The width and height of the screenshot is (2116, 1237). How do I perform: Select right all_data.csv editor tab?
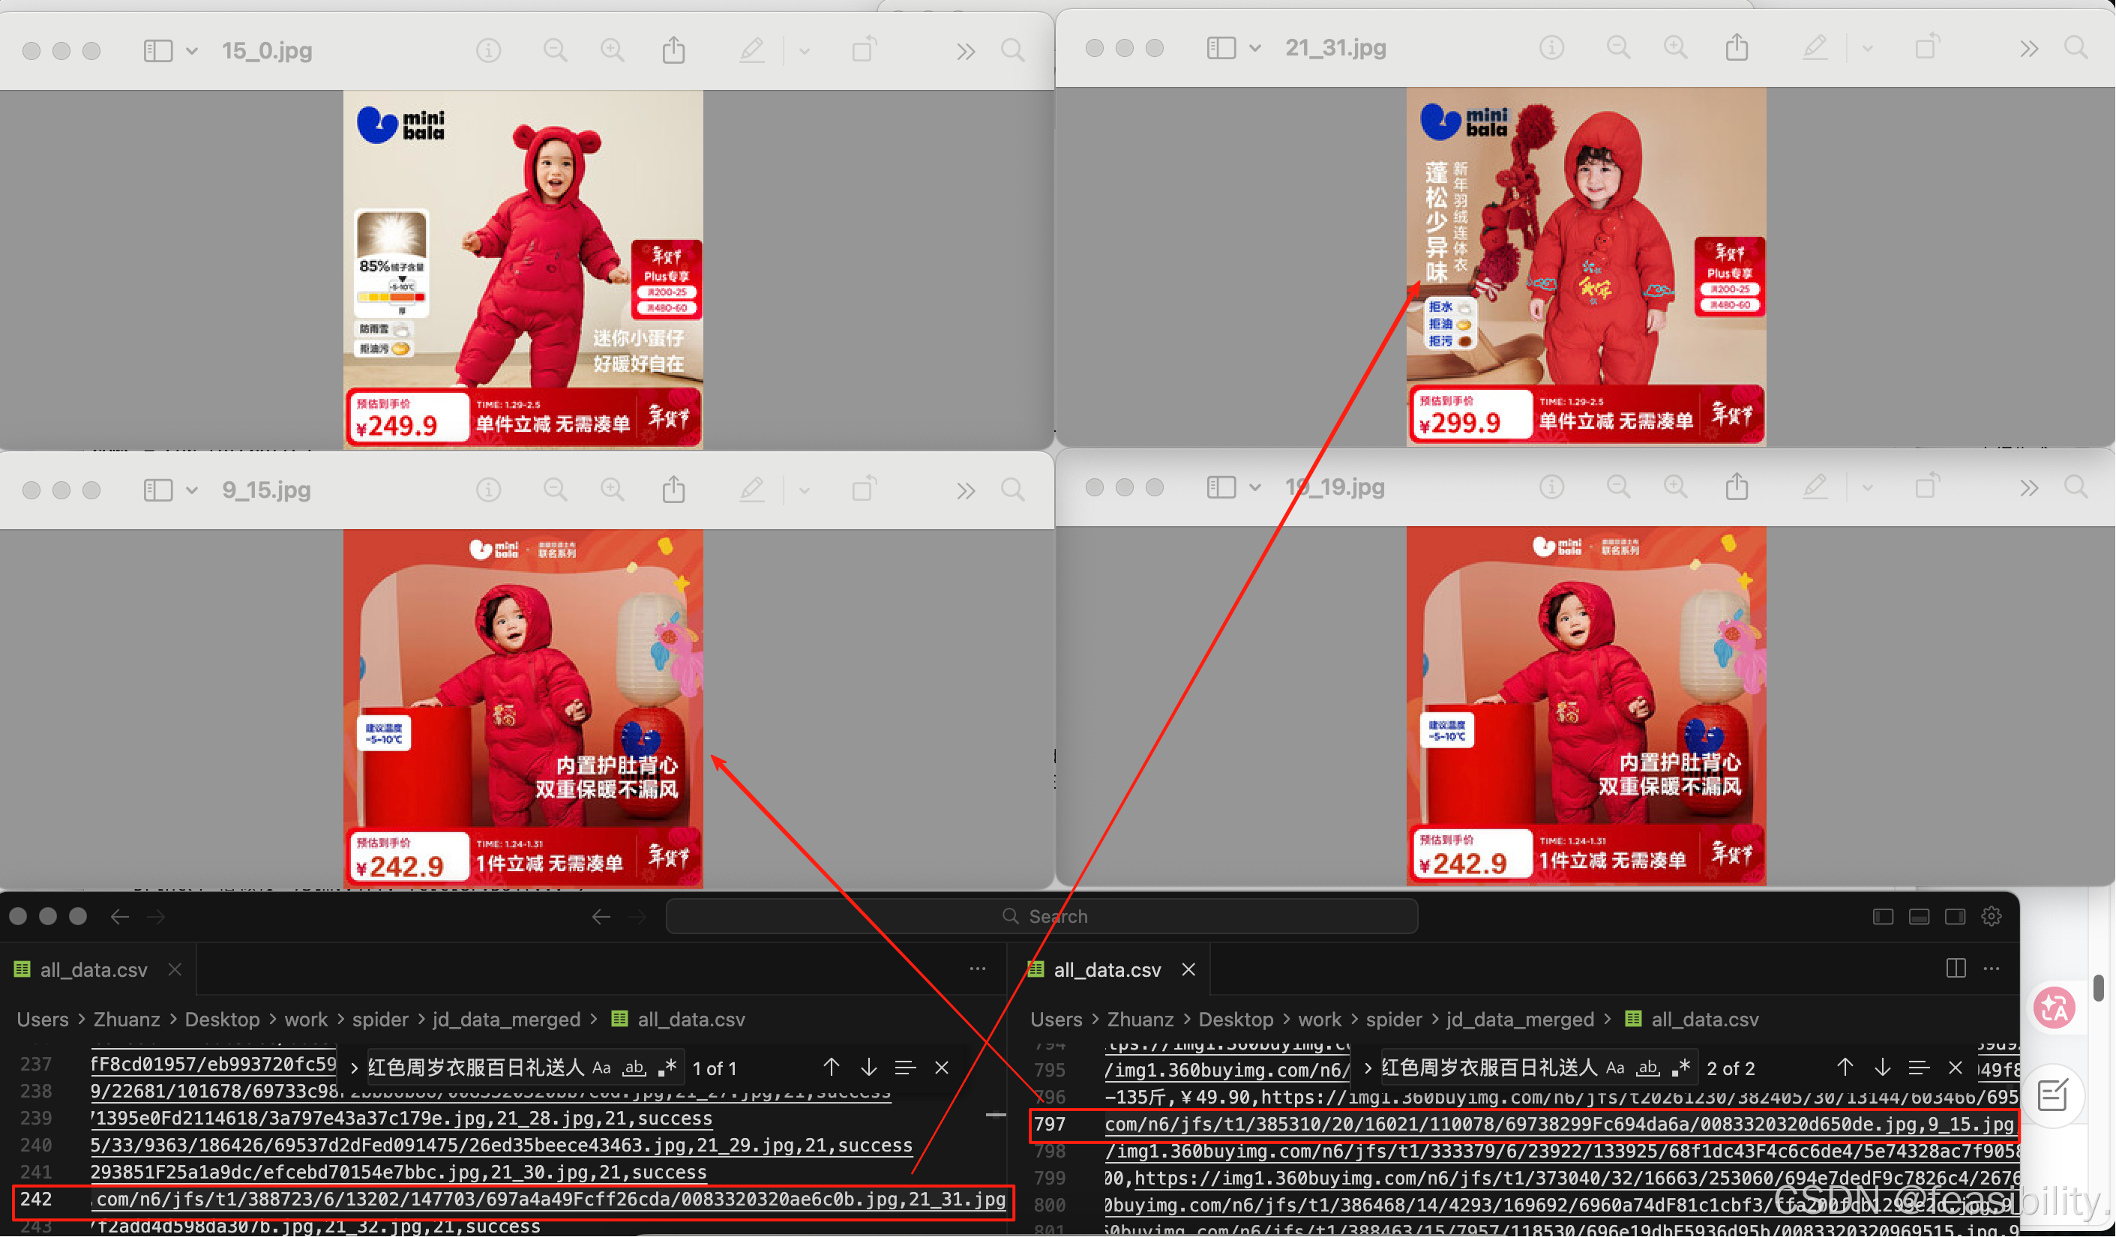click(x=1106, y=969)
